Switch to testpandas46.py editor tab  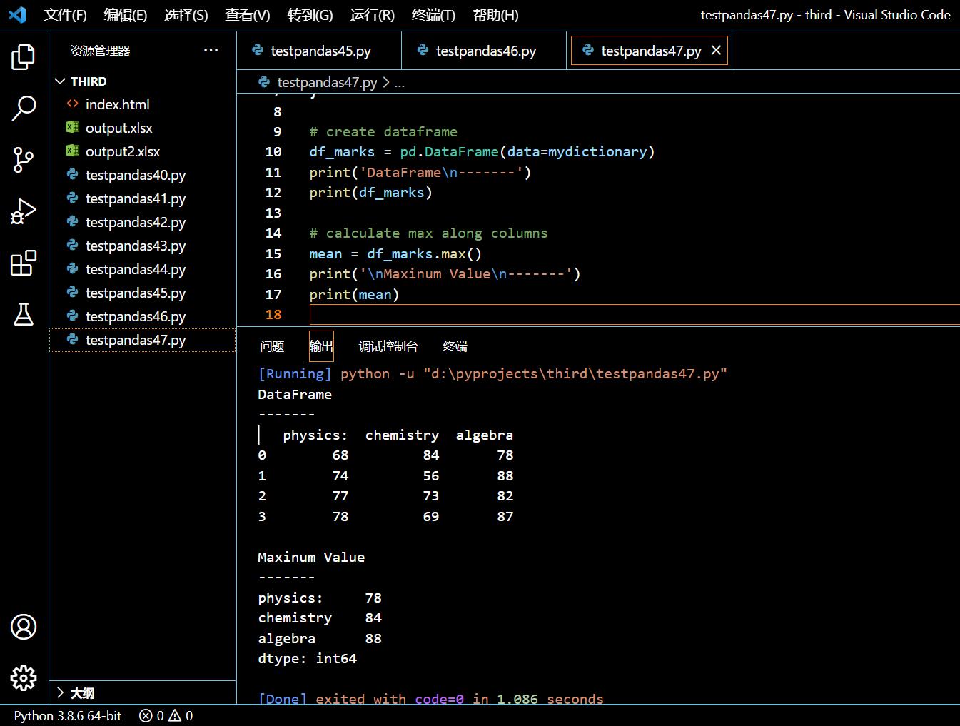tap(484, 50)
